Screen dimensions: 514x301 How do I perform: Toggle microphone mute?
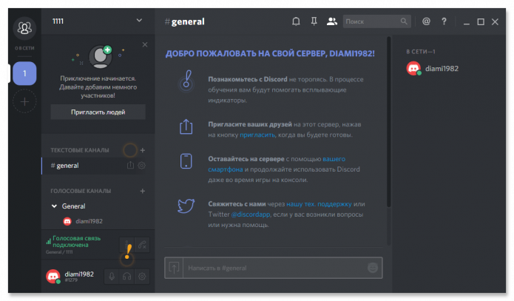tap(112, 277)
